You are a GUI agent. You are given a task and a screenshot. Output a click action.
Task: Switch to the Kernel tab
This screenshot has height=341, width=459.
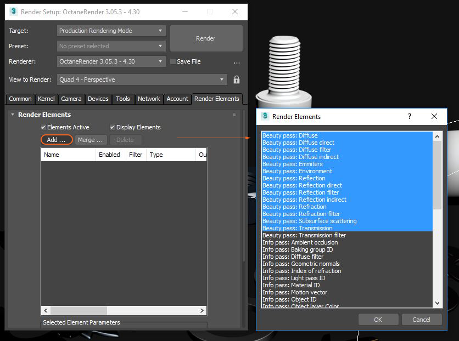(46, 99)
